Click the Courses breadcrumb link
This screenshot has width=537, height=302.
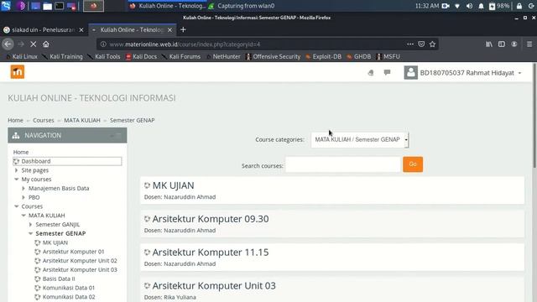click(x=44, y=120)
